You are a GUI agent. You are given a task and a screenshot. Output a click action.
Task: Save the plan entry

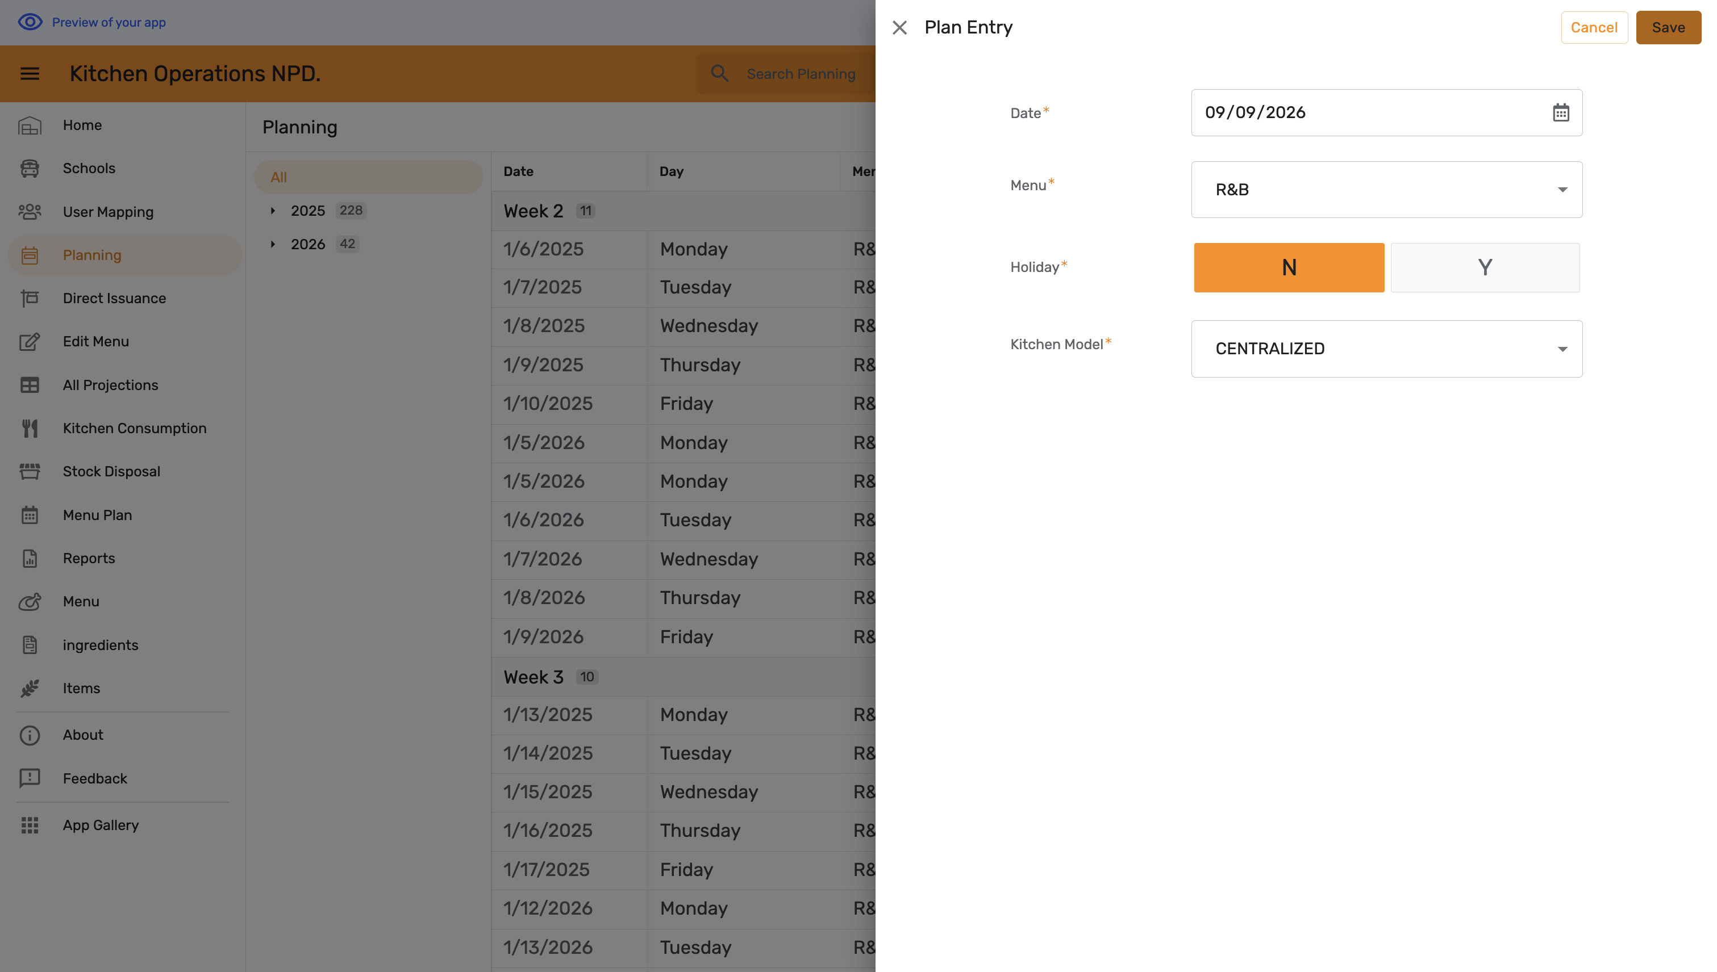pos(1668,27)
